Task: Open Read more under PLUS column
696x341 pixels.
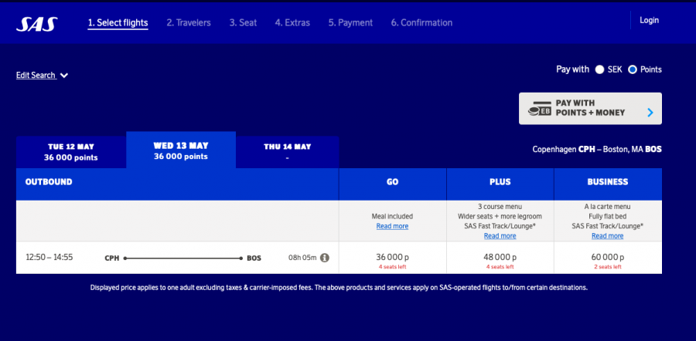Action: coord(500,236)
